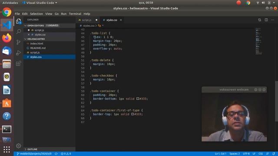Open the Run and Debug view
Viewport: 278px width, 156px height.
[x=18, y=53]
